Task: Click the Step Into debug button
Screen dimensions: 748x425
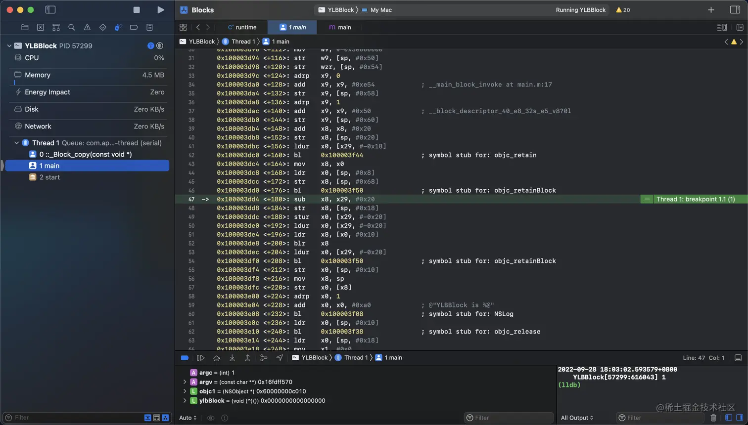Action: coord(232,358)
